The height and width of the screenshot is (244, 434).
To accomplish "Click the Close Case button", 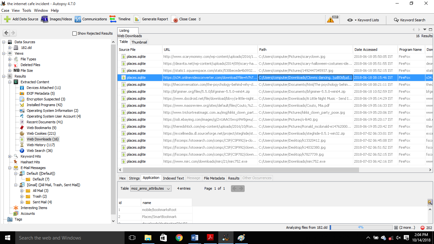I will [184, 19].
